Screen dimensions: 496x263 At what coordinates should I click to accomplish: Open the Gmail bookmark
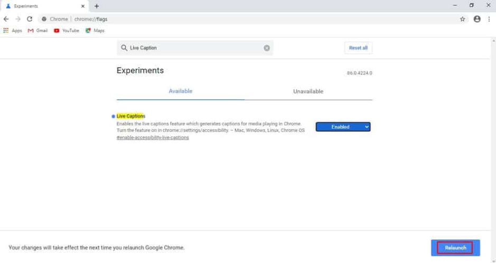(38, 31)
